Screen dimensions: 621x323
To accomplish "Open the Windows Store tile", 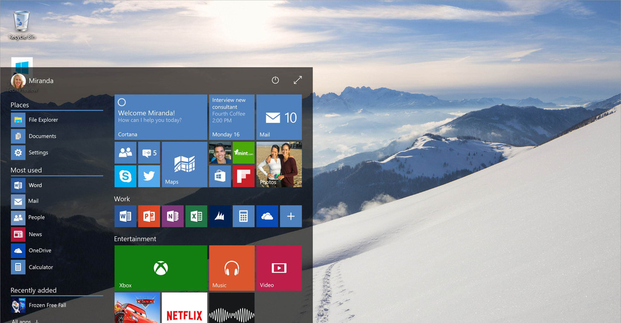I will [220, 177].
